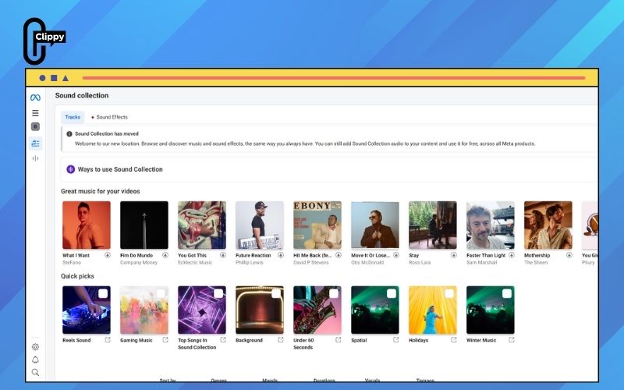This screenshot has height=390, width=624.
Task: Open the audio waveform icon in the sidebar
Action: point(35,158)
